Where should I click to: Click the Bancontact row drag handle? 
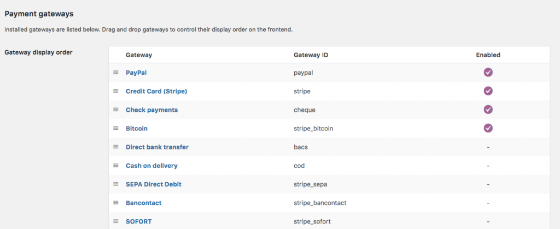coord(116,203)
